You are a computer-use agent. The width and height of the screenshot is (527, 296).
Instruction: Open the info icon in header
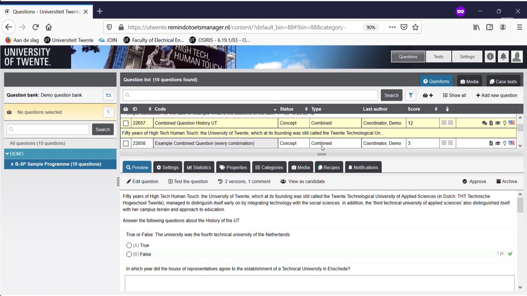click(x=490, y=57)
